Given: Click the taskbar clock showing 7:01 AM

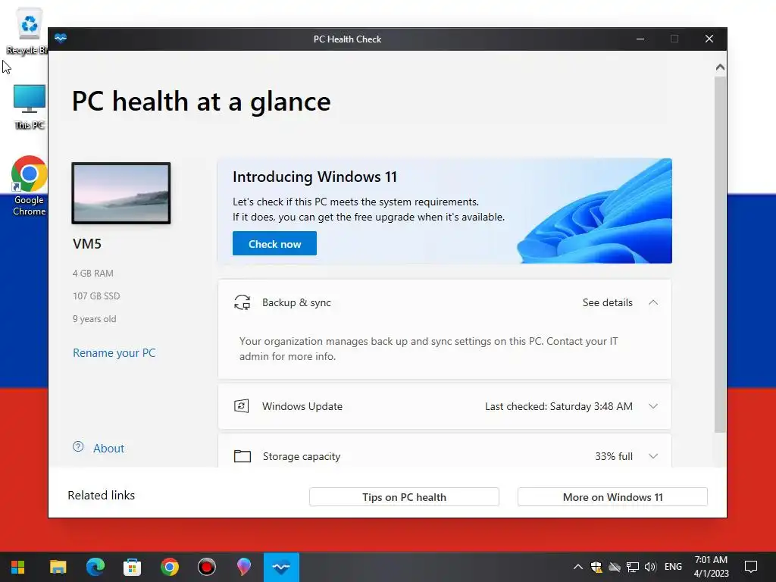Looking at the screenshot, I should [711, 567].
